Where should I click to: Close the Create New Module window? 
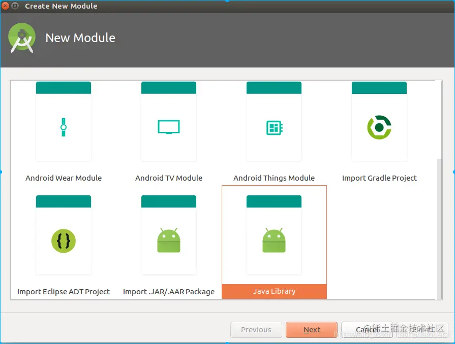click(x=5, y=6)
